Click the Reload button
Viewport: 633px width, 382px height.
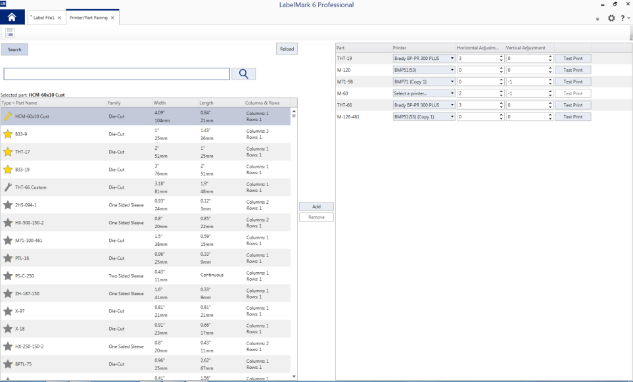(x=287, y=49)
